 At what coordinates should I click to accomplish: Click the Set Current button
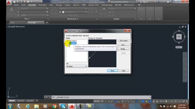pos(123,41)
